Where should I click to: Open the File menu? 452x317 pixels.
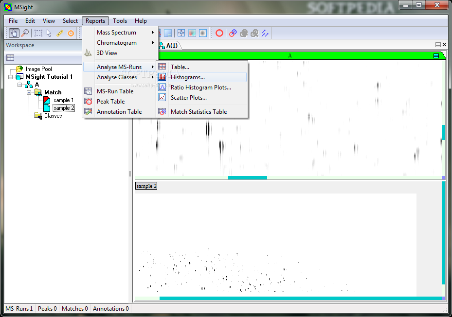tap(13, 21)
